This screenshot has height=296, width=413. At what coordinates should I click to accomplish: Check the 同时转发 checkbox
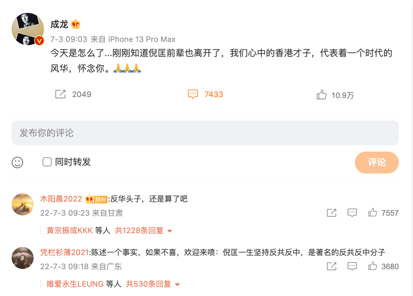[x=47, y=162]
